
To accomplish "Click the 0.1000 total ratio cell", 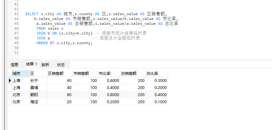I will point(157,102).
